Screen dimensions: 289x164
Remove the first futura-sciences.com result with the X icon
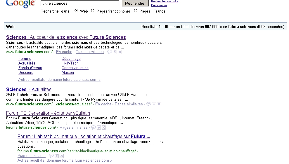[120, 52]
